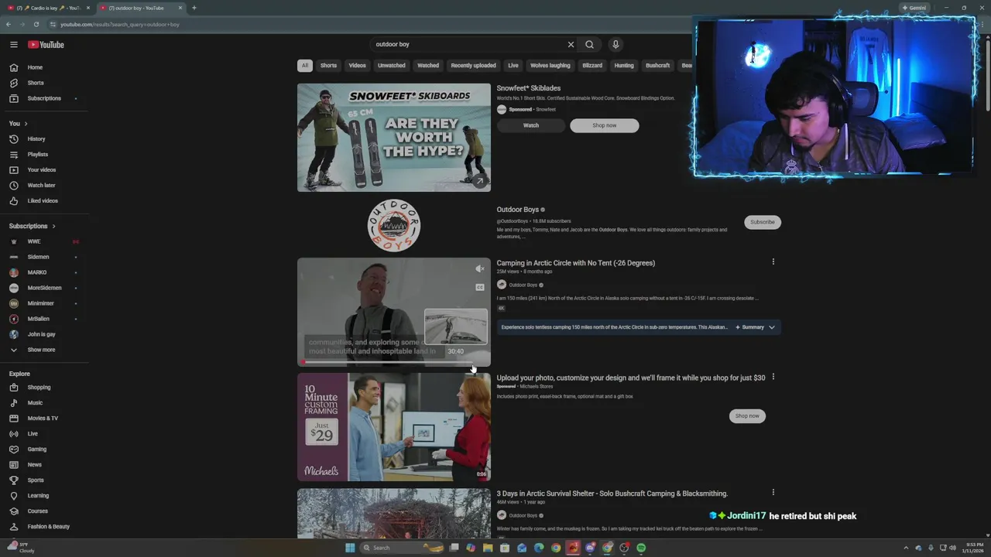The image size is (991, 557).
Task: Click the magnifier search button
Action: pos(589,44)
